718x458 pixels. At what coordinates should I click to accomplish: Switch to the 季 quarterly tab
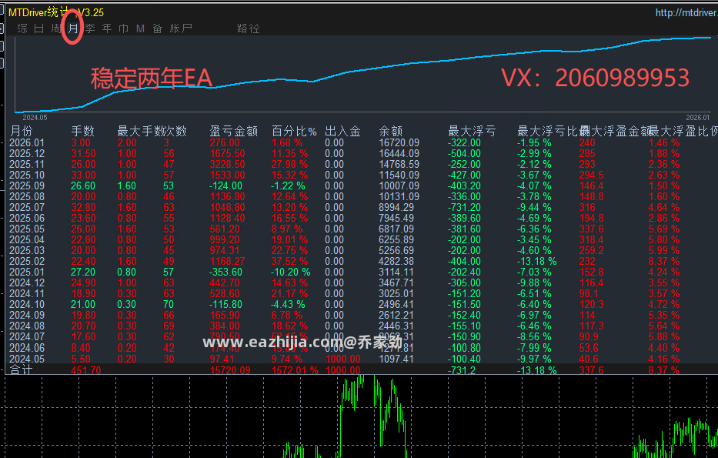pyautogui.click(x=90, y=28)
